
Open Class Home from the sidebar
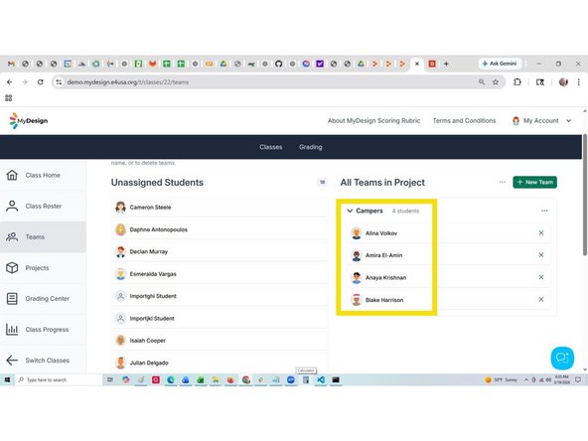[43, 175]
